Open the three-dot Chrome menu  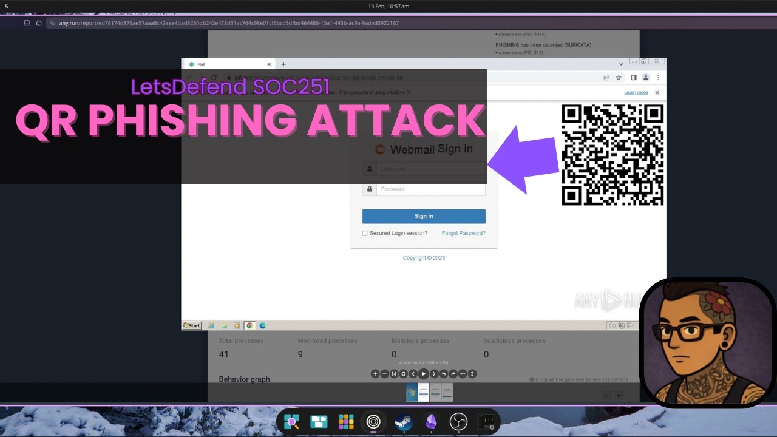(658, 78)
